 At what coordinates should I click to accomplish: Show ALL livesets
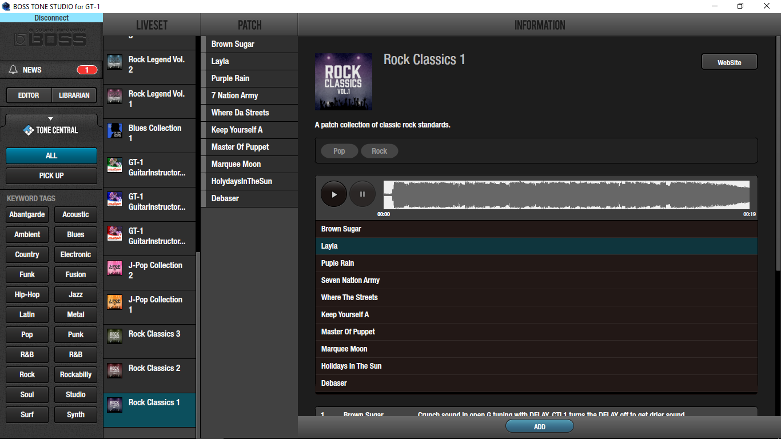tap(51, 155)
